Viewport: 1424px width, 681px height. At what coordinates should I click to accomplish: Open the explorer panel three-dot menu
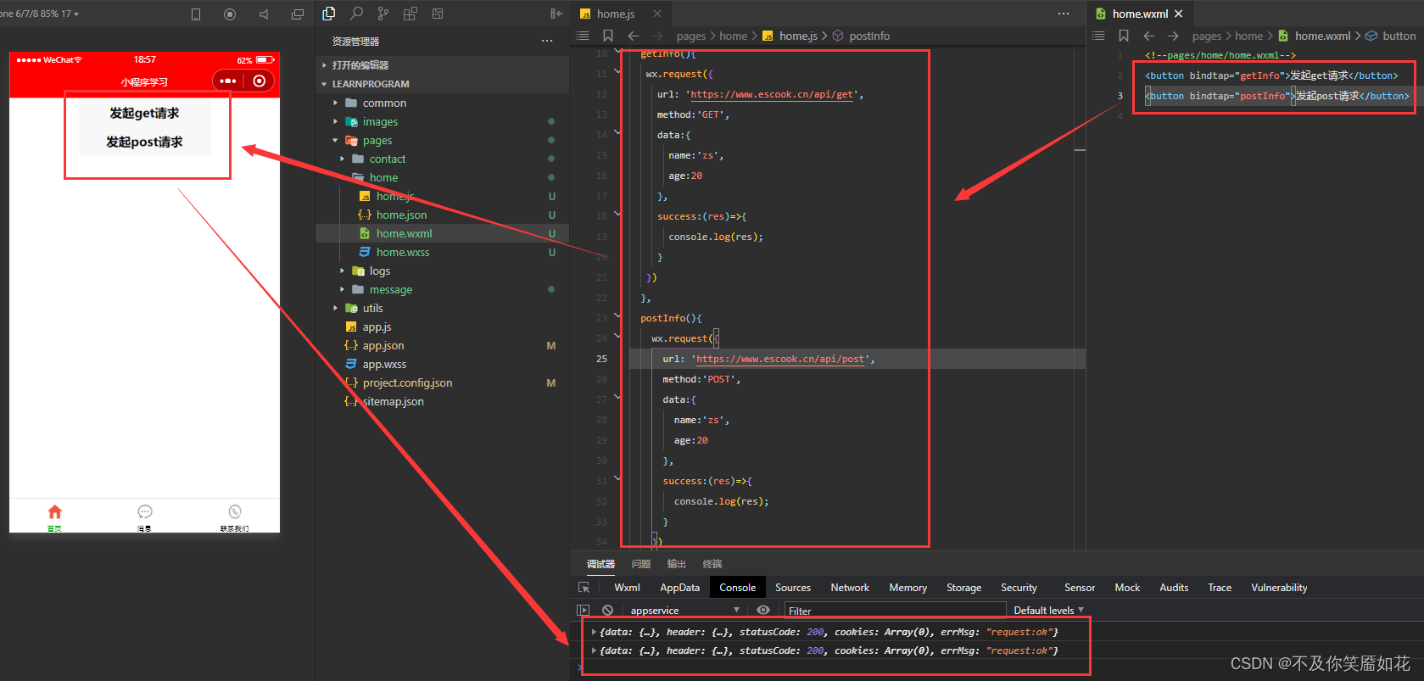coord(547,41)
